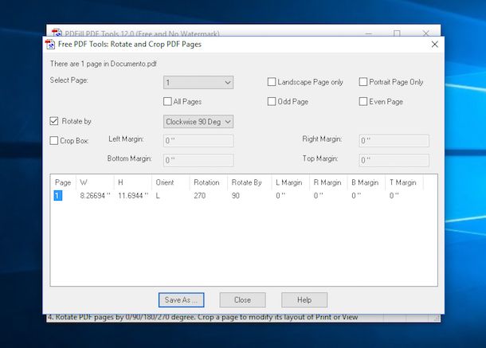Click the Rotate By column header
Viewport: 486px width, 348px height.
point(249,182)
